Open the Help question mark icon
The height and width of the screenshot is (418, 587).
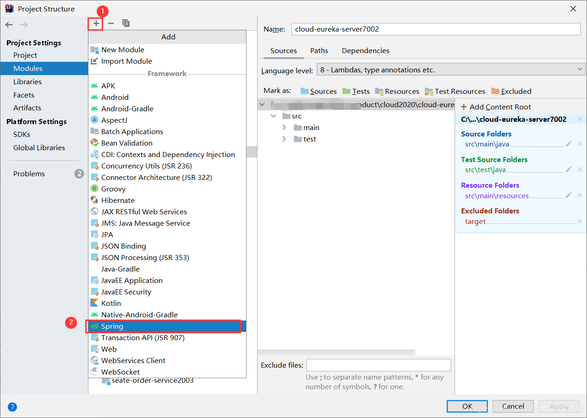point(12,407)
